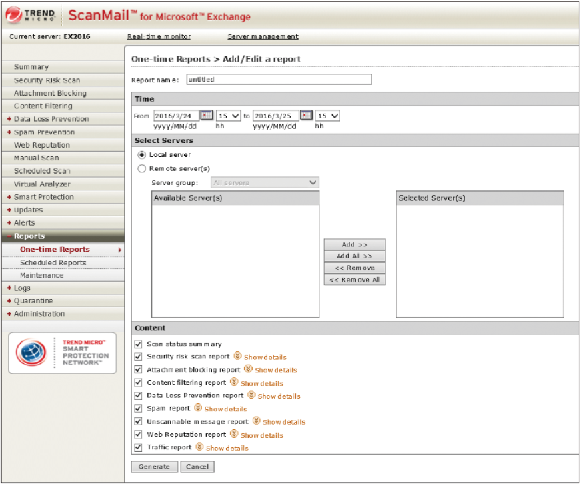The width and height of the screenshot is (581, 485).
Task: Click show-details icon for Security risk scan report
Action: (237, 356)
